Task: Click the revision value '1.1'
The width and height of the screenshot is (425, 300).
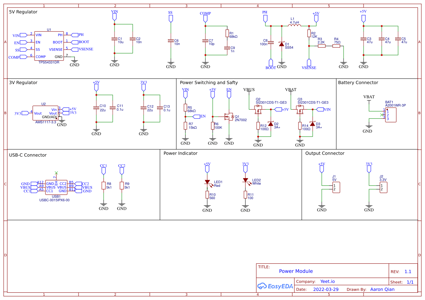Action: coord(408,272)
